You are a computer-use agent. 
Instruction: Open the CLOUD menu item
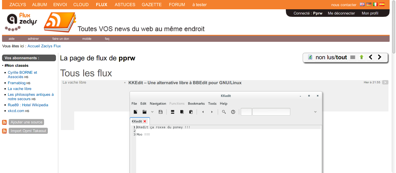pyautogui.click(x=81, y=5)
